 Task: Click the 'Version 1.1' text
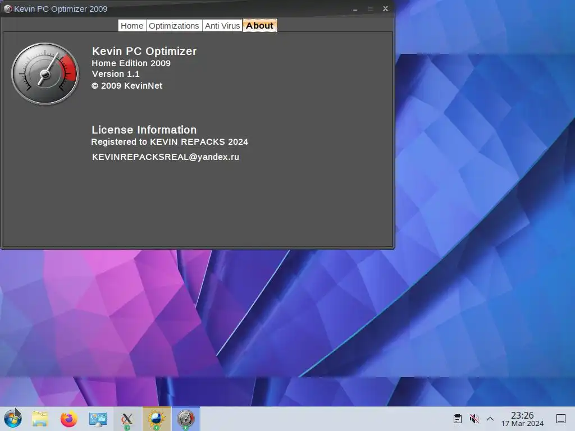click(116, 74)
